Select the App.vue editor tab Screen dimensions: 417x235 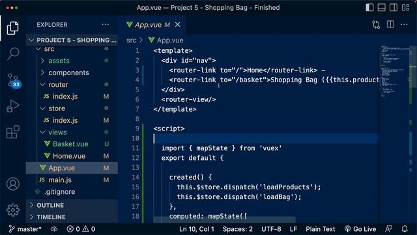point(152,25)
